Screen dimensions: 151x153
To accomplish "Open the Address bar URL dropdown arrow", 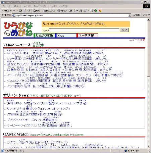I will (x=130, y=15).
